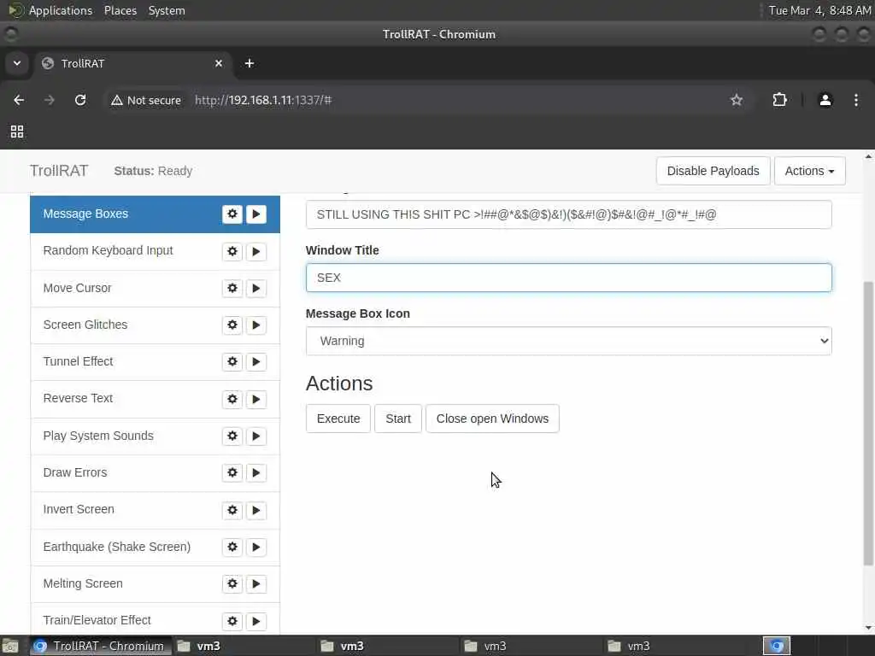Image resolution: width=875 pixels, height=656 pixels.
Task: Click the TrollRAT brand link
Action: pos(59,171)
